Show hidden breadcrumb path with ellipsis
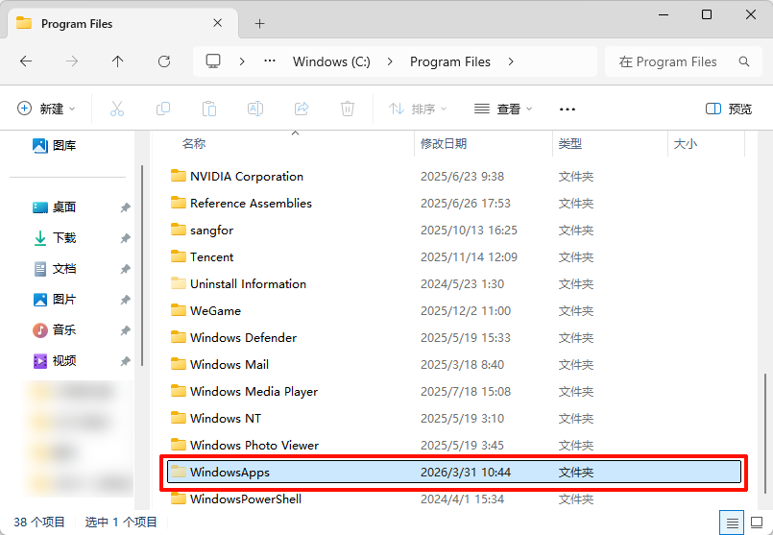Viewport: 773px width, 535px height. click(x=270, y=61)
